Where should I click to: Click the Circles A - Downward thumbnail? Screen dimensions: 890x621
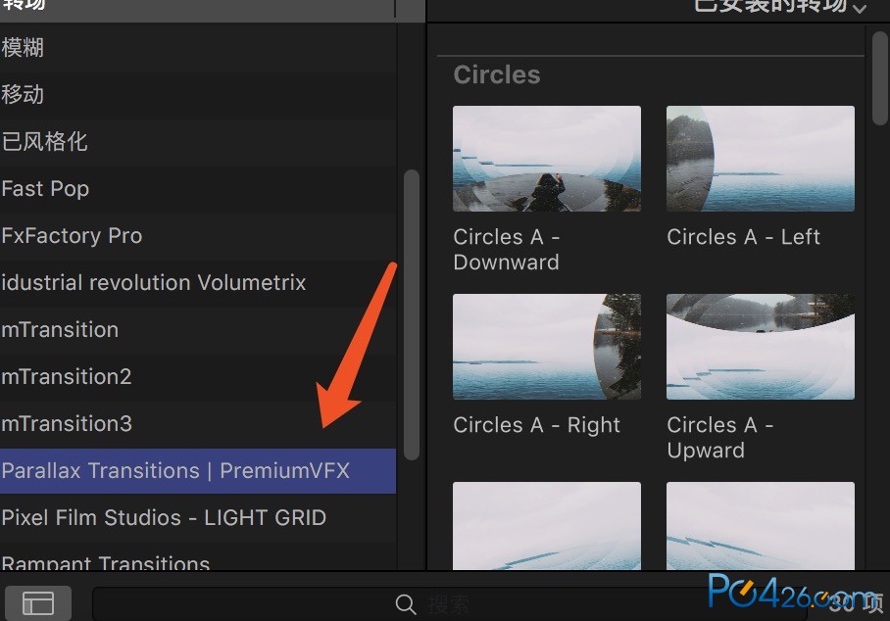(x=547, y=159)
